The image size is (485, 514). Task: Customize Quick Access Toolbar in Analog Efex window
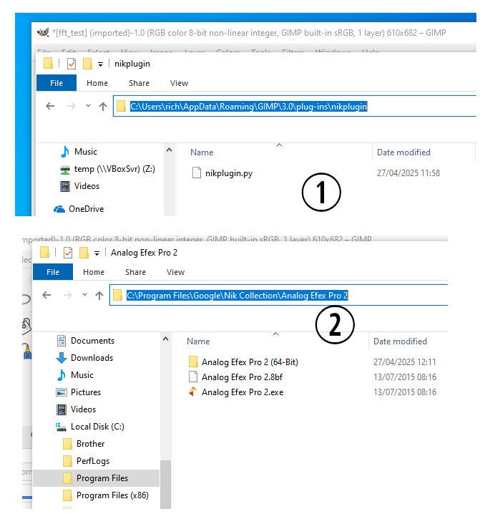(97, 253)
